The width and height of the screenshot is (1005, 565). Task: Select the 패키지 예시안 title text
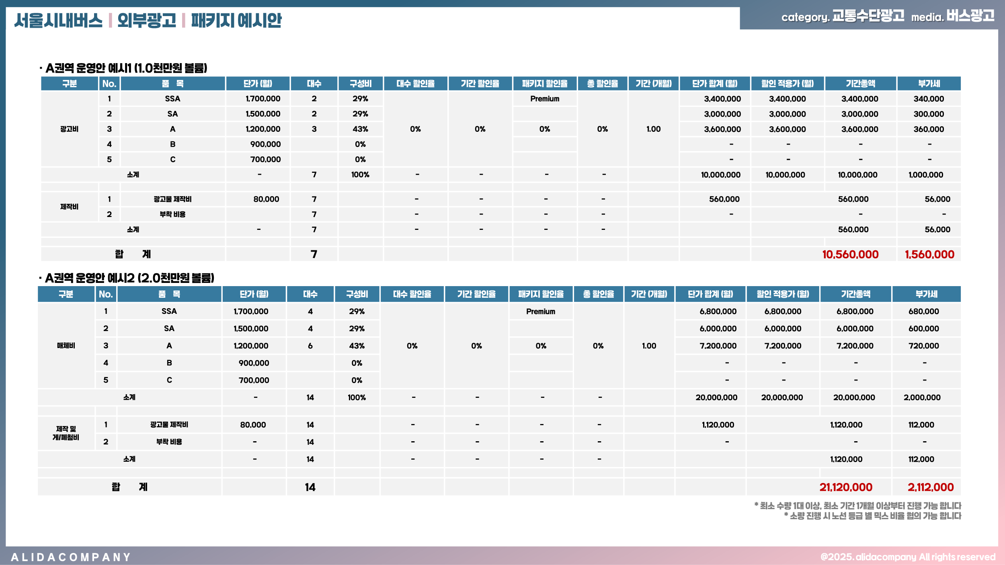(x=236, y=20)
